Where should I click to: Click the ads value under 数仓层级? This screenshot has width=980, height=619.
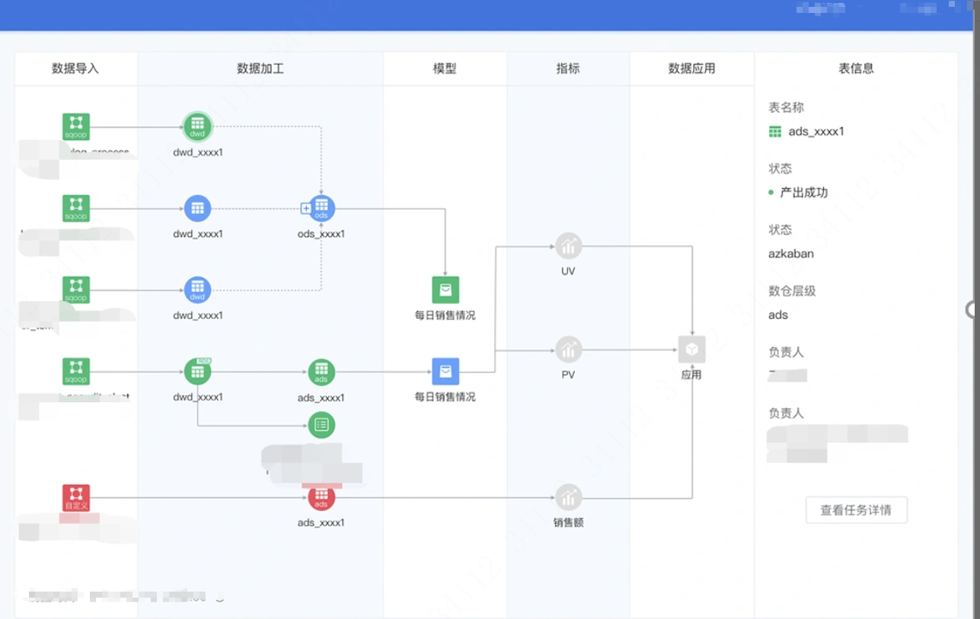(x=778, y=314)
